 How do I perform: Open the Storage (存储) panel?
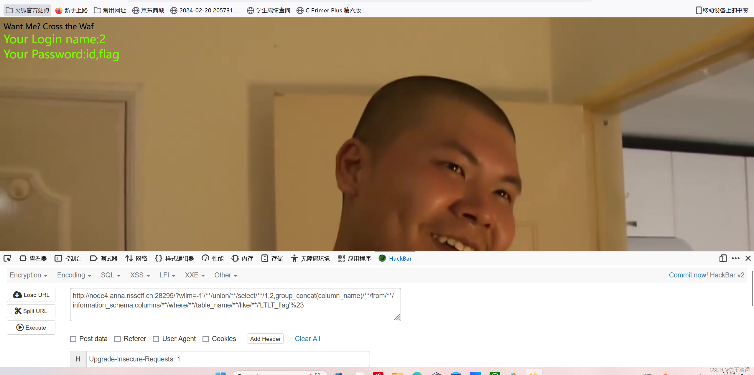[272, 259]
